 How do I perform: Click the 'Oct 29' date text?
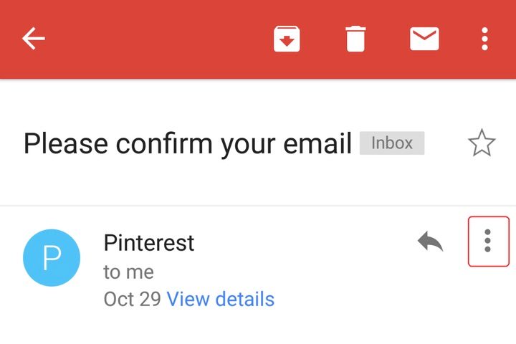(132, 299)
